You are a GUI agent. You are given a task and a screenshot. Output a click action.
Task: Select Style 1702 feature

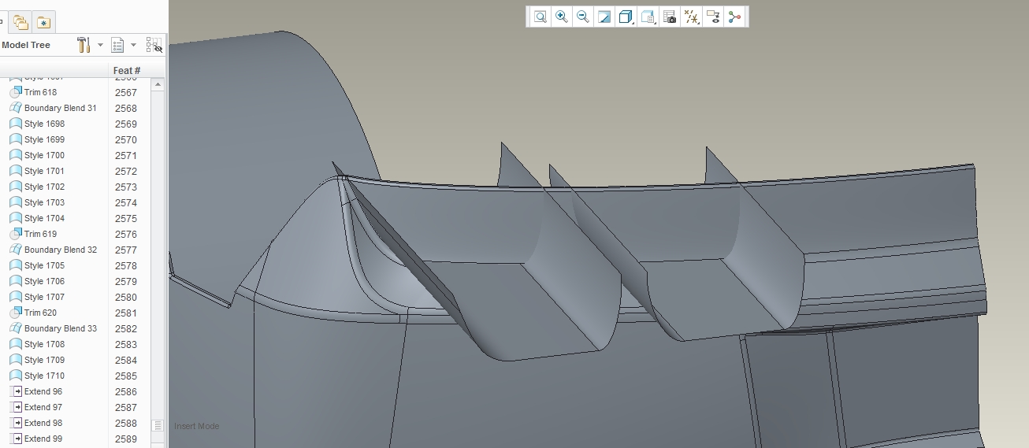coord(44,187)
